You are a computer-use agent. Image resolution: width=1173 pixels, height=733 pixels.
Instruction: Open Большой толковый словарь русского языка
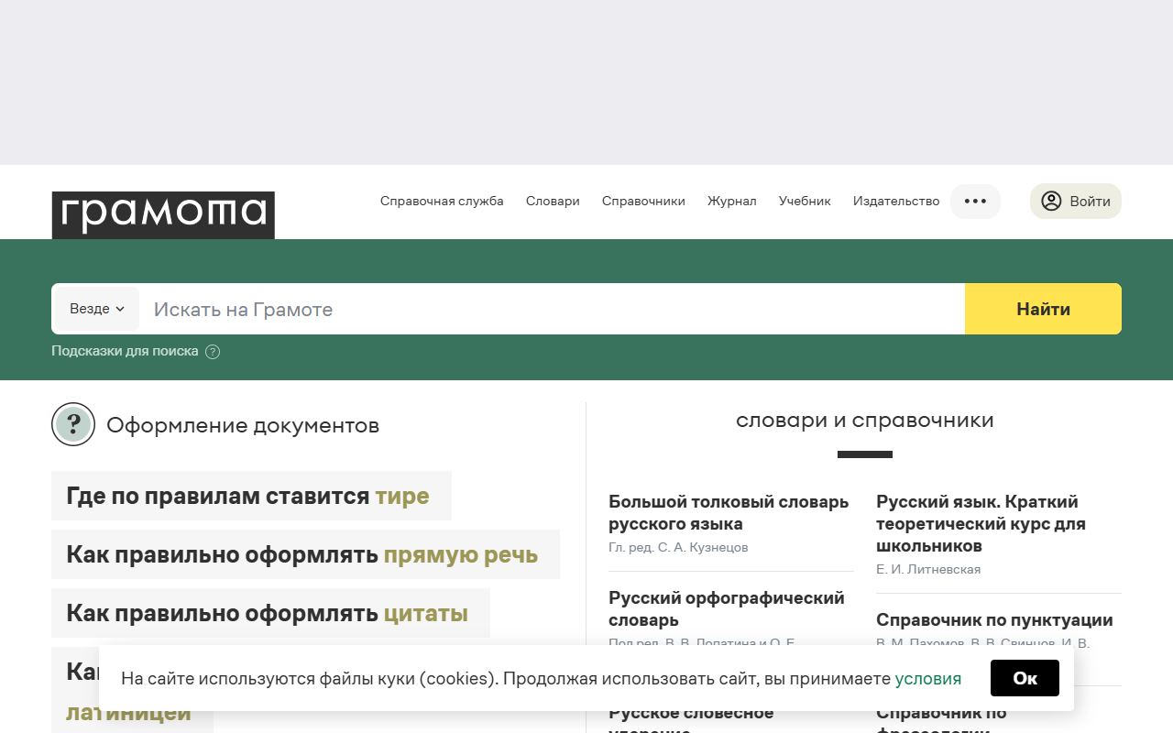[x=729, y=513]
